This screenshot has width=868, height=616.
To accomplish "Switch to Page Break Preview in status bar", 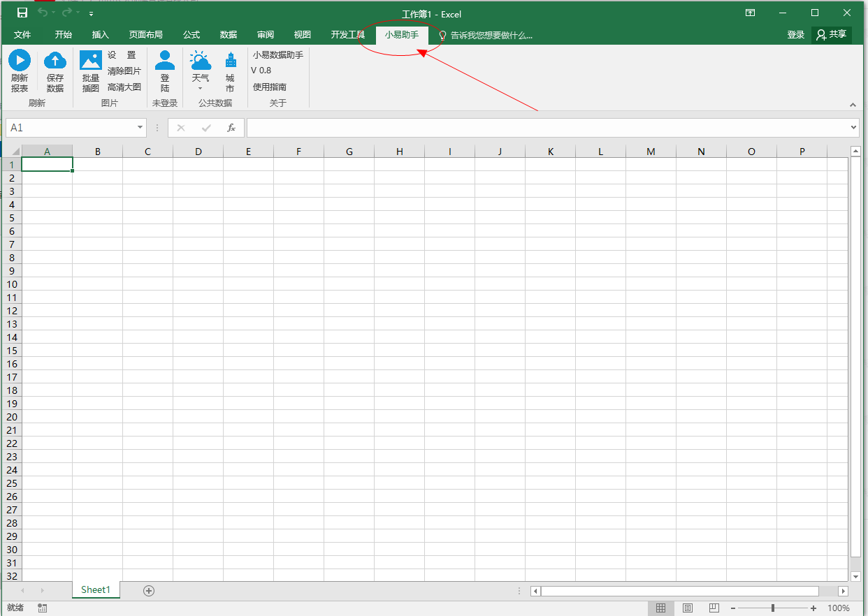I will 714,608.
